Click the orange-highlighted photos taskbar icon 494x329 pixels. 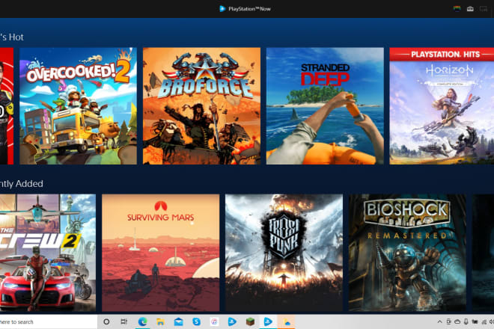coord(287,322)
